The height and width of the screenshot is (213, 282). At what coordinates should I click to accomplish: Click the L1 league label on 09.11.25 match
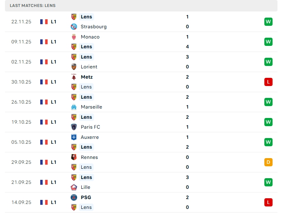click(54, 42)
